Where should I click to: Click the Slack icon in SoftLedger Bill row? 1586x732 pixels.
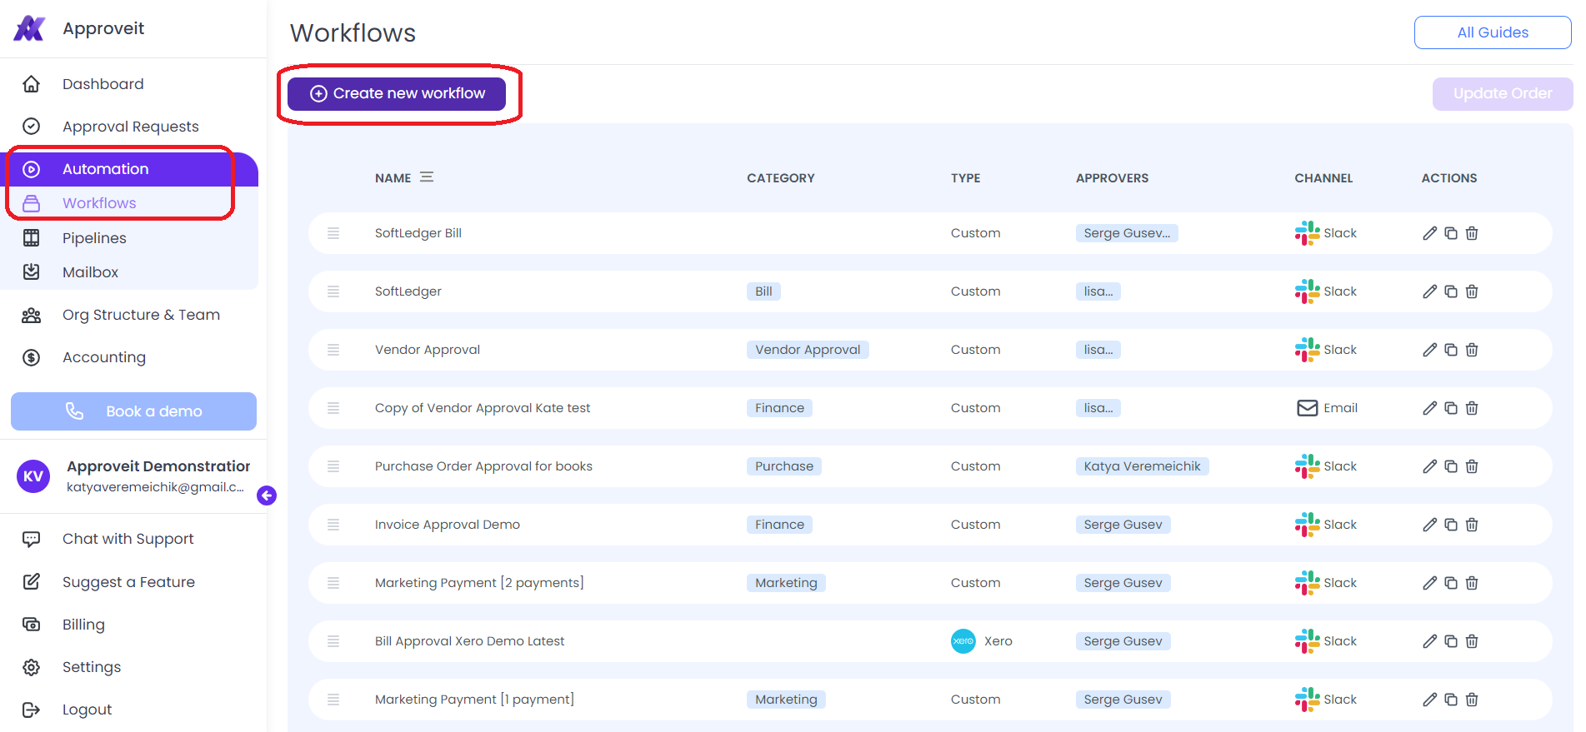tap(1307, 233)
